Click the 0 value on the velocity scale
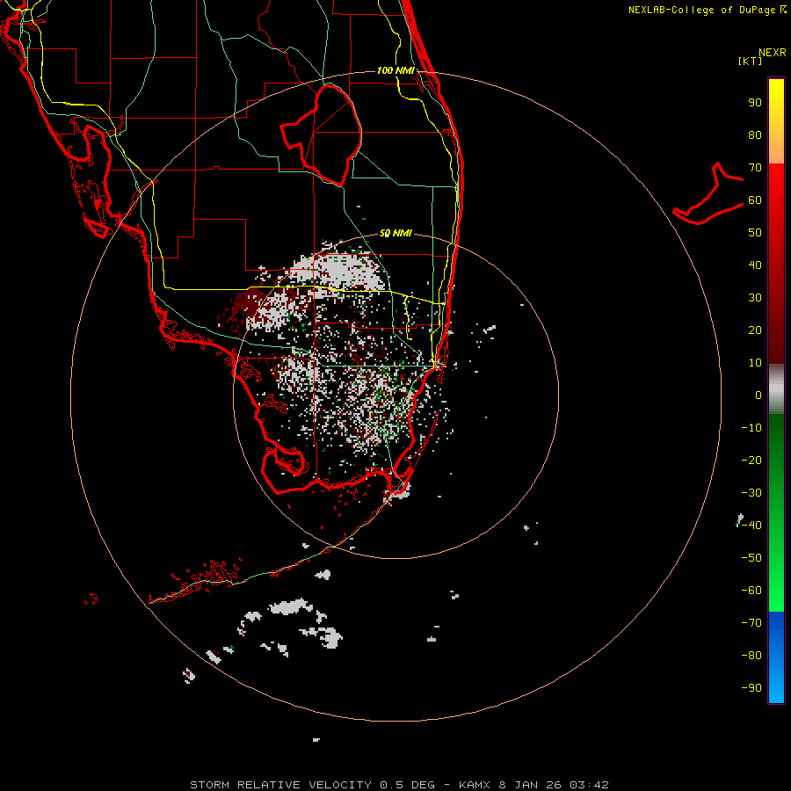Screen dimensions: 791x791 point(758,395)
